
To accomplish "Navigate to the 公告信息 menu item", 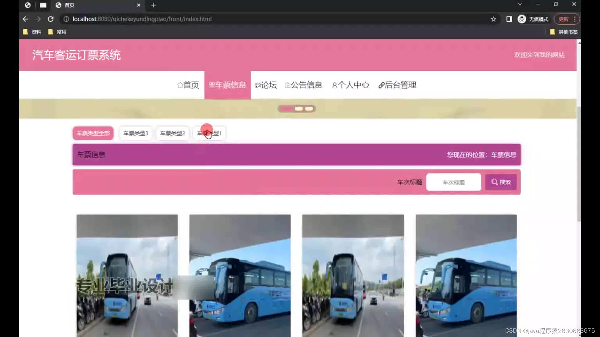I will pyautogui.click(x=307, y=85).
